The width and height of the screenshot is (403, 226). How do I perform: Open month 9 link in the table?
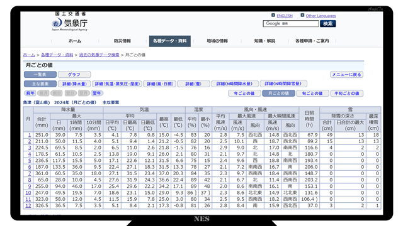pos(30,186)
